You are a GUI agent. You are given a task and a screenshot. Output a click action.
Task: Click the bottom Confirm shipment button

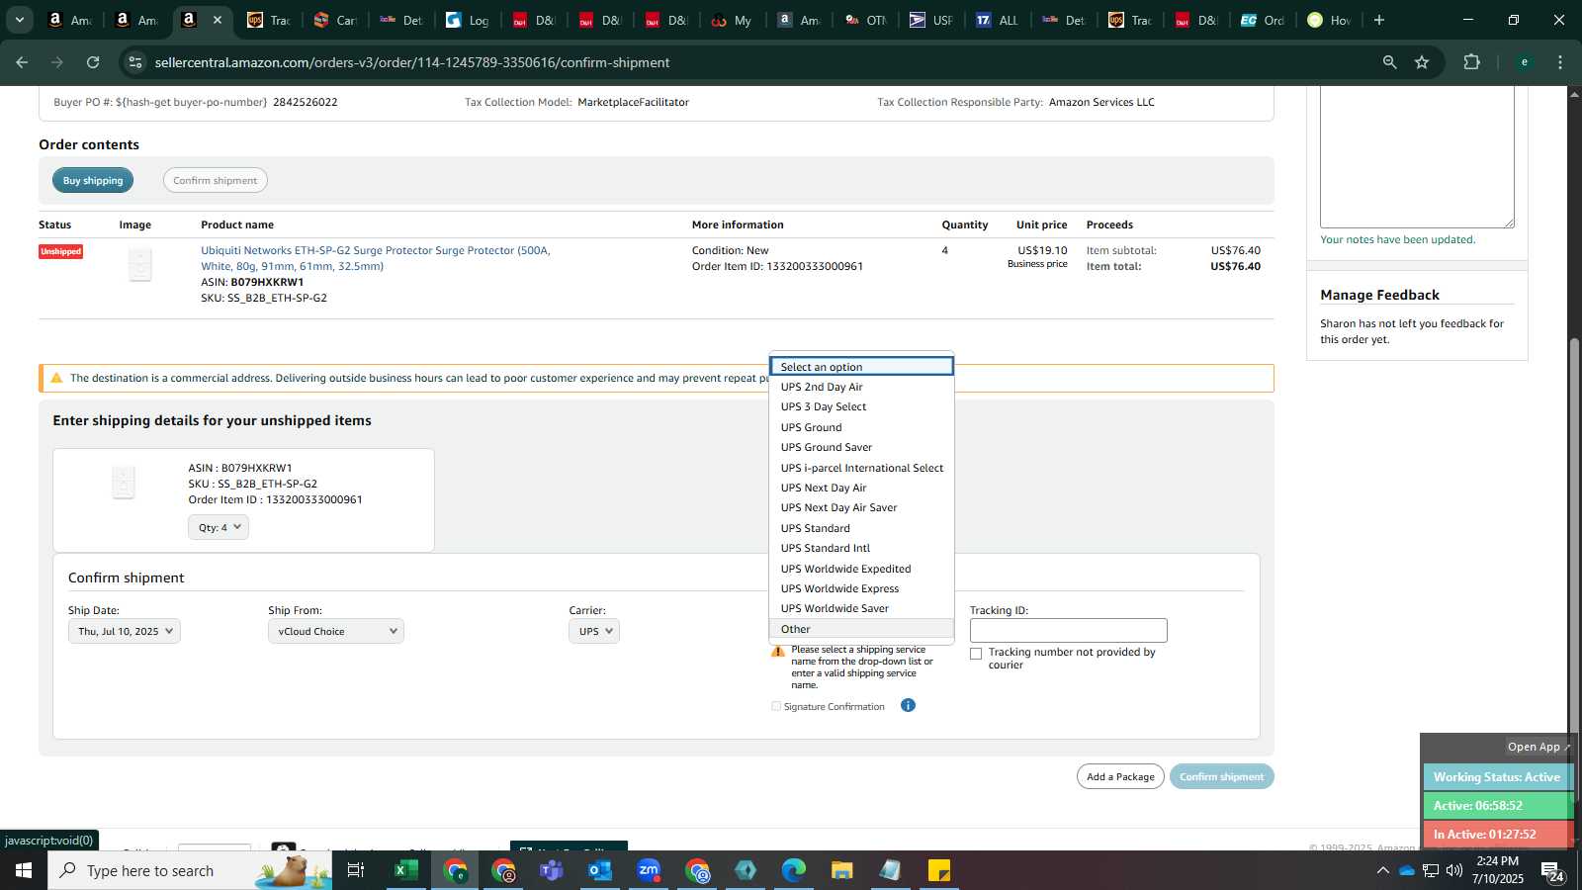click(x=1221, y=776)
